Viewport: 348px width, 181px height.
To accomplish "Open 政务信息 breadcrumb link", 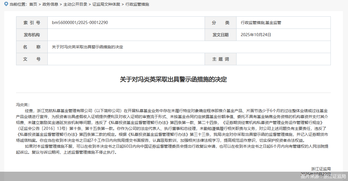I will [50, 5].
